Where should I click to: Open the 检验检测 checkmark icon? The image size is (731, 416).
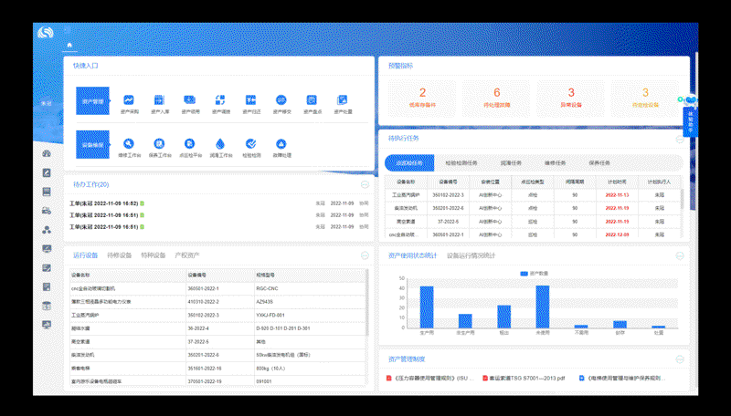click(x=250, y=144)
